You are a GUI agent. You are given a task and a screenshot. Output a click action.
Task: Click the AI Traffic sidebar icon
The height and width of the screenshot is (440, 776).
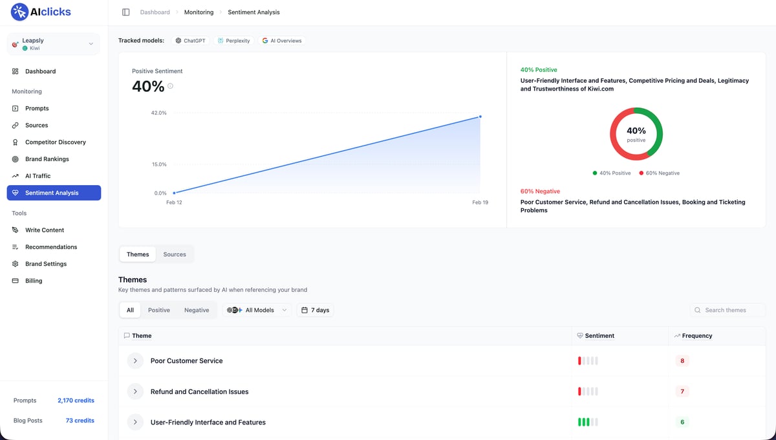pyautogui.click(x=14, y=175)
